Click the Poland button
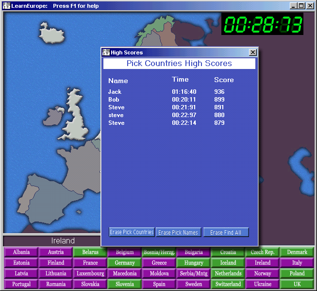 297,274
